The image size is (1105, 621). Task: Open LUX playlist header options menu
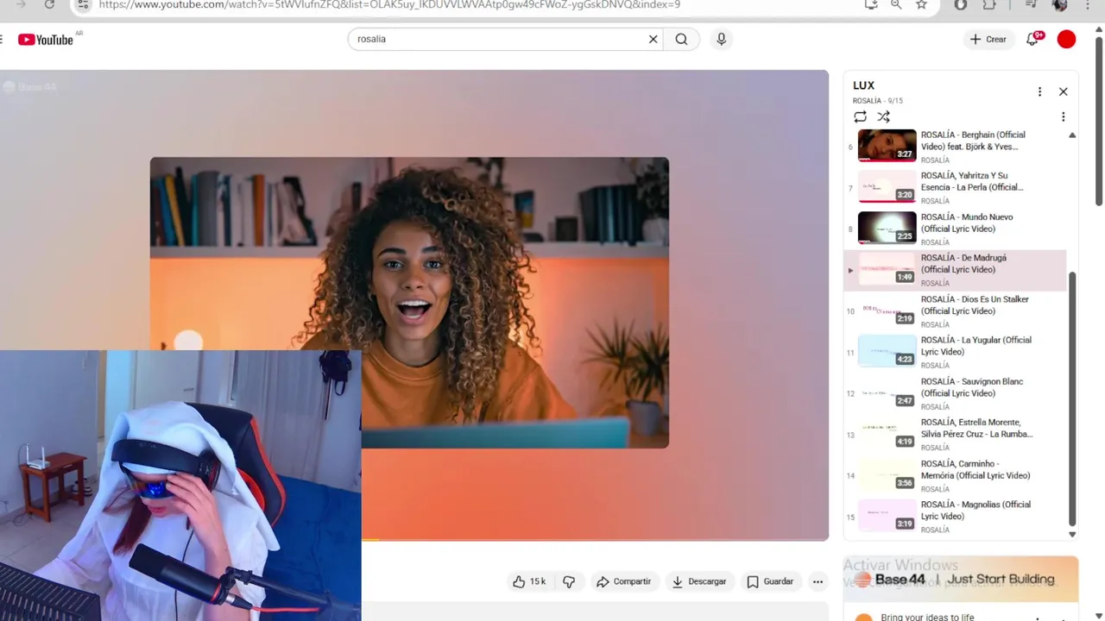pos(1039,91)
